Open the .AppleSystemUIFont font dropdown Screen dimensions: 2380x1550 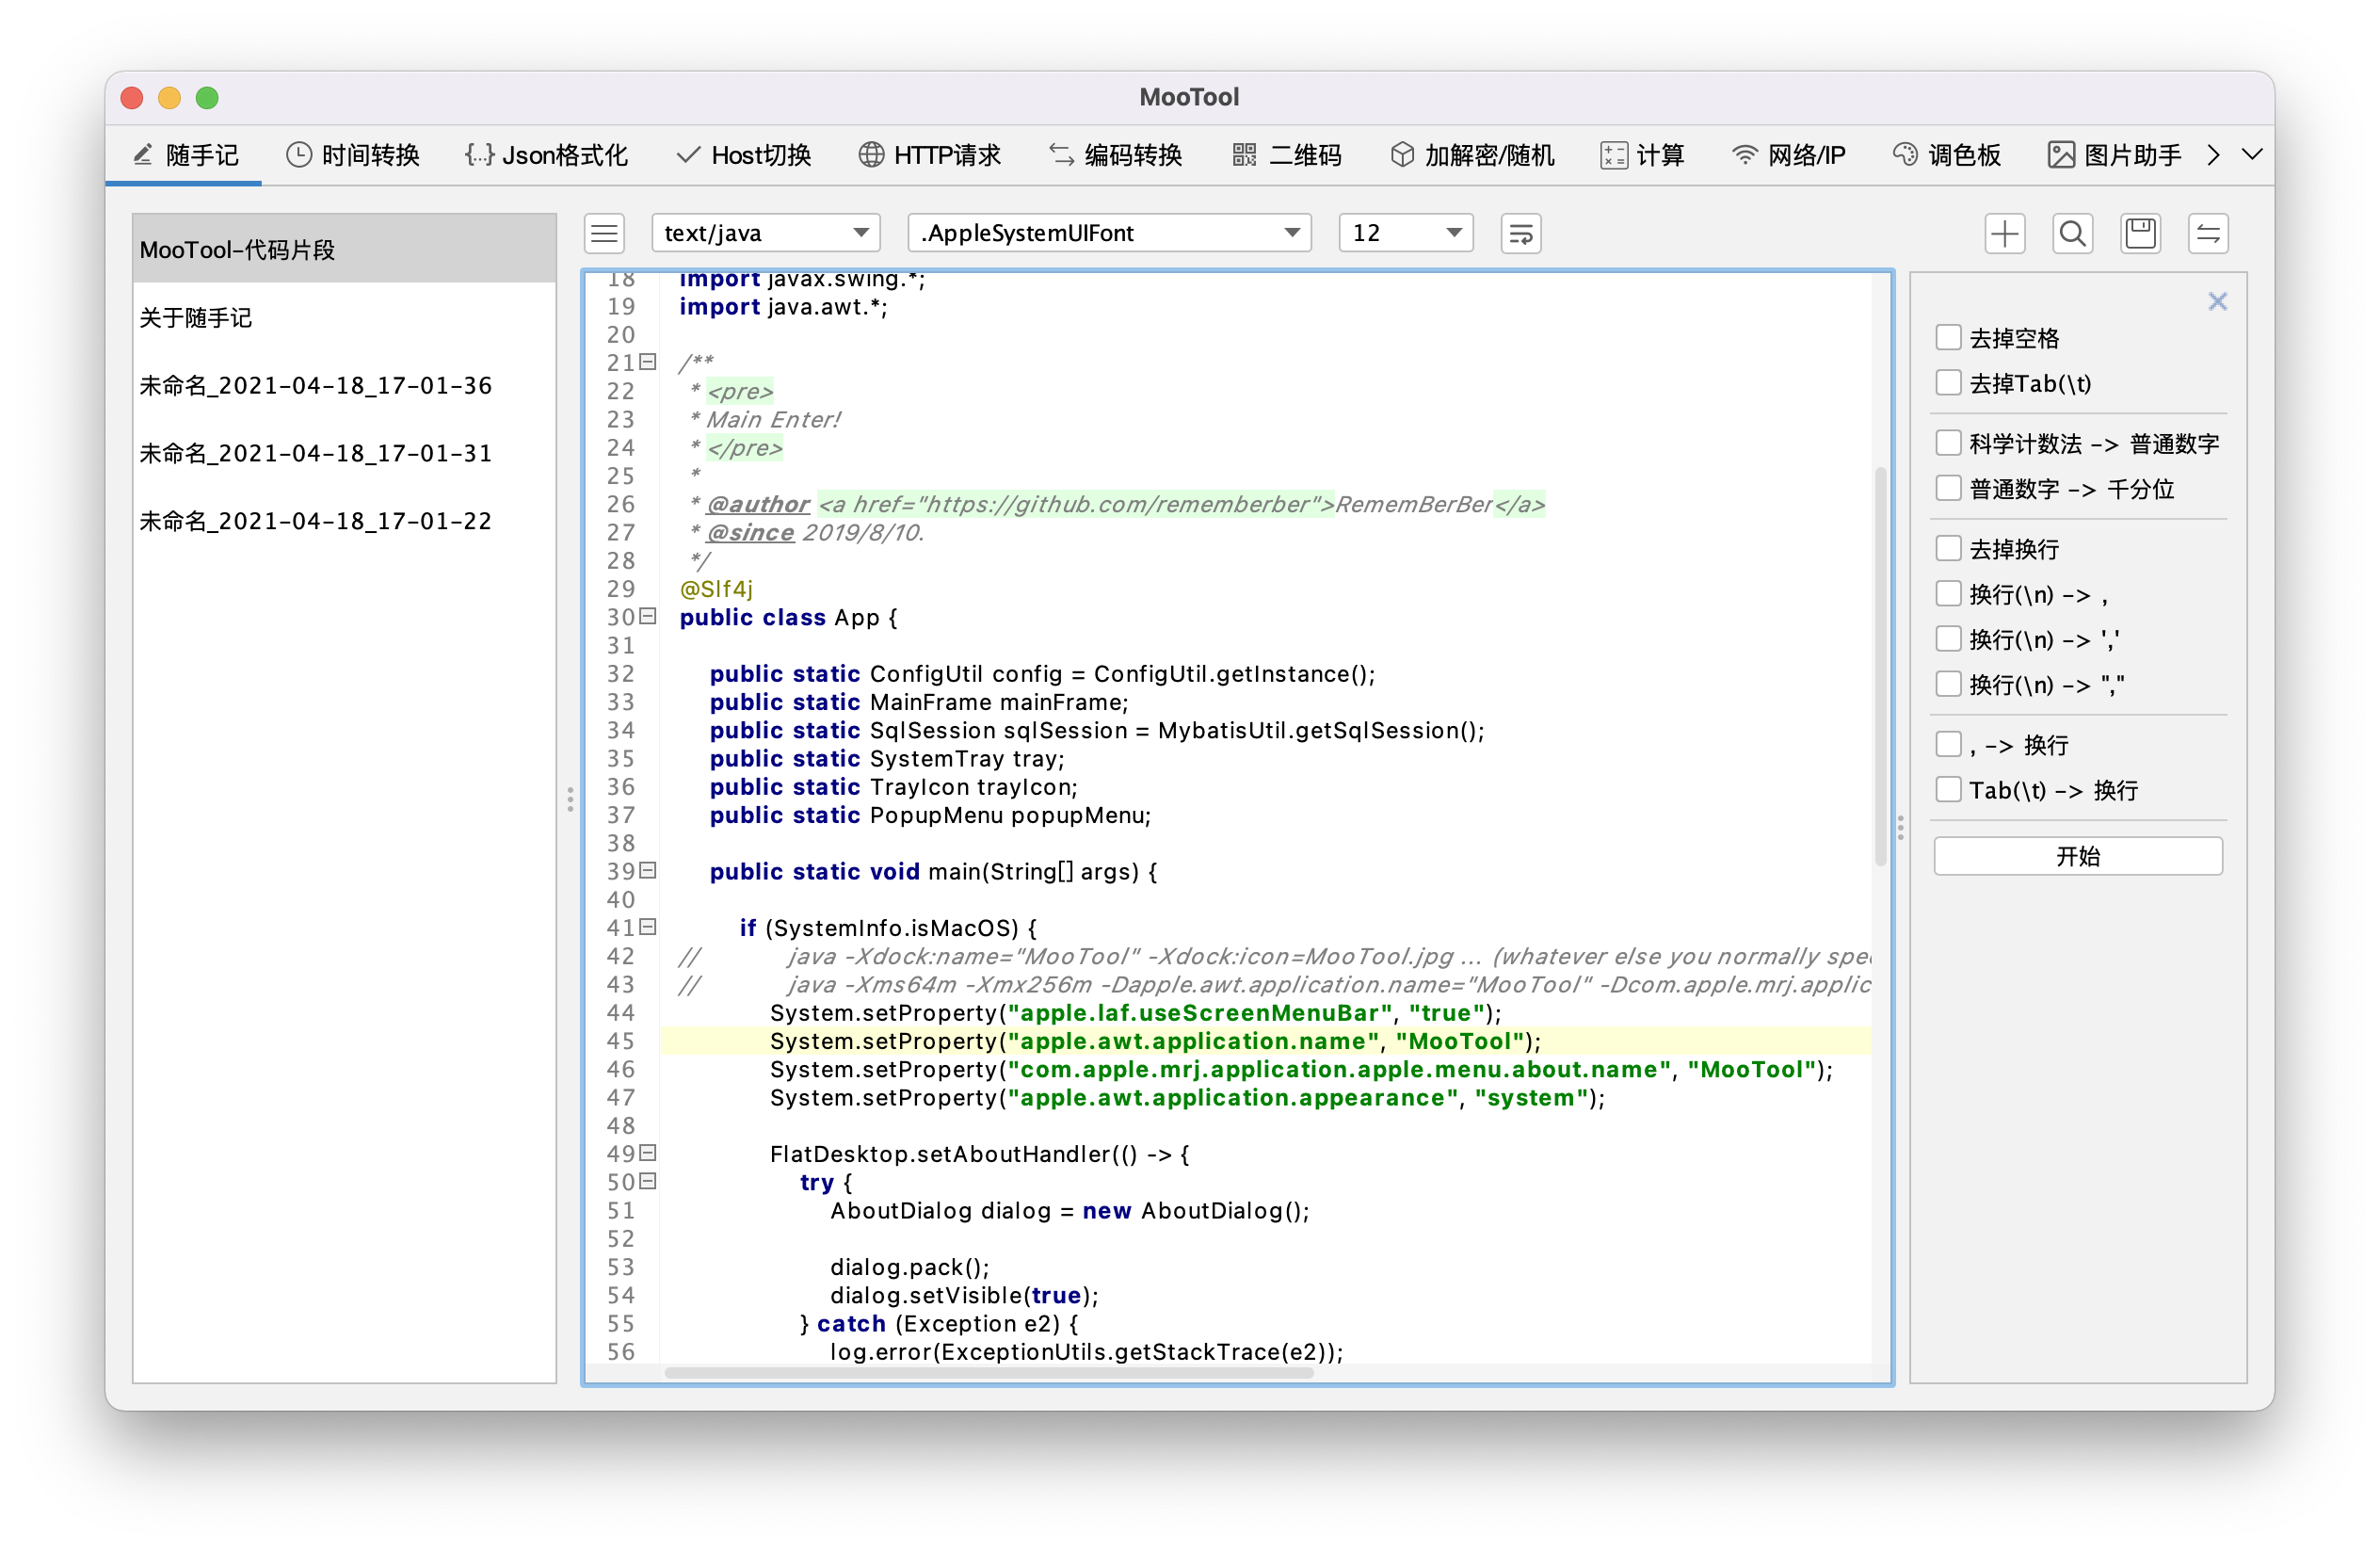(x=1108, y=233)
